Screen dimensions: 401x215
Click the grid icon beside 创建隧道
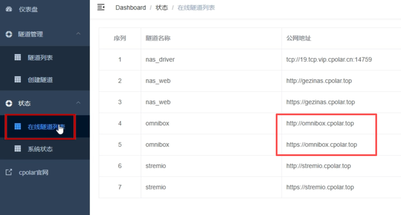(x=18, y=80)
